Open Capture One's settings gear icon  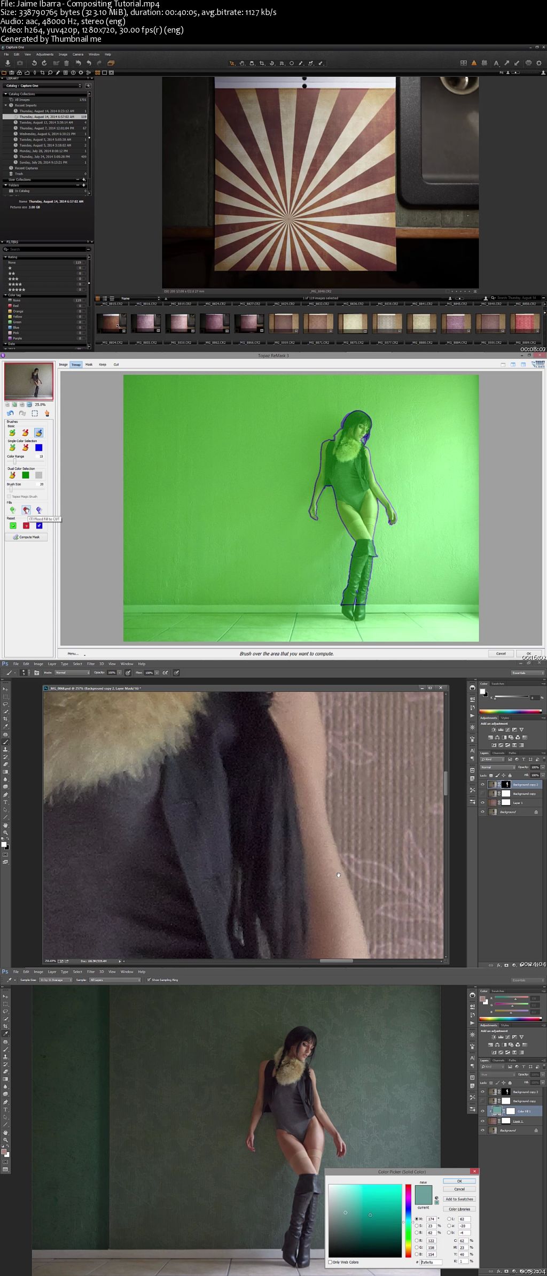click(539, 63)
